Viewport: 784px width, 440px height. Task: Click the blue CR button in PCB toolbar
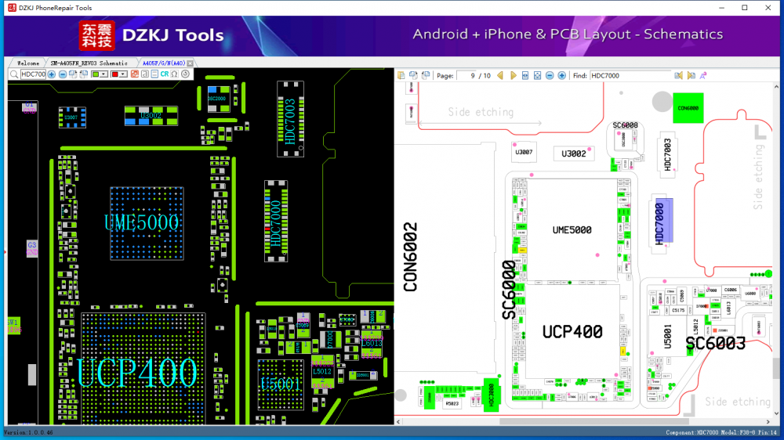165,74
